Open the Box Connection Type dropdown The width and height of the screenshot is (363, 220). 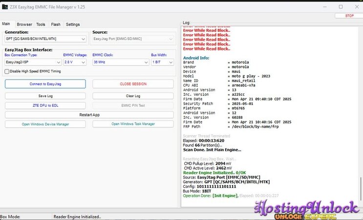coord(33,63)
